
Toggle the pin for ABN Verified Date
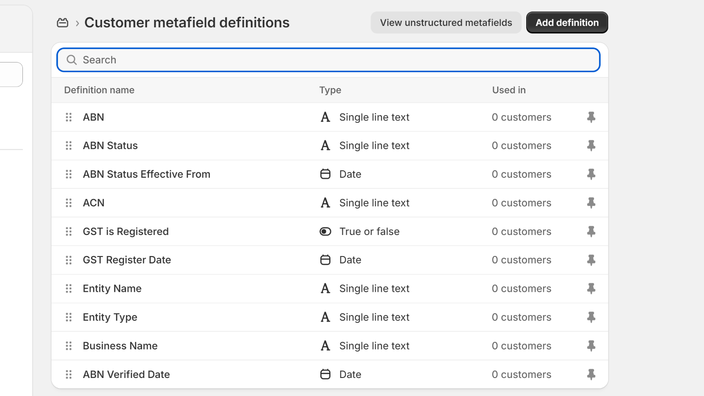(591, 374)
